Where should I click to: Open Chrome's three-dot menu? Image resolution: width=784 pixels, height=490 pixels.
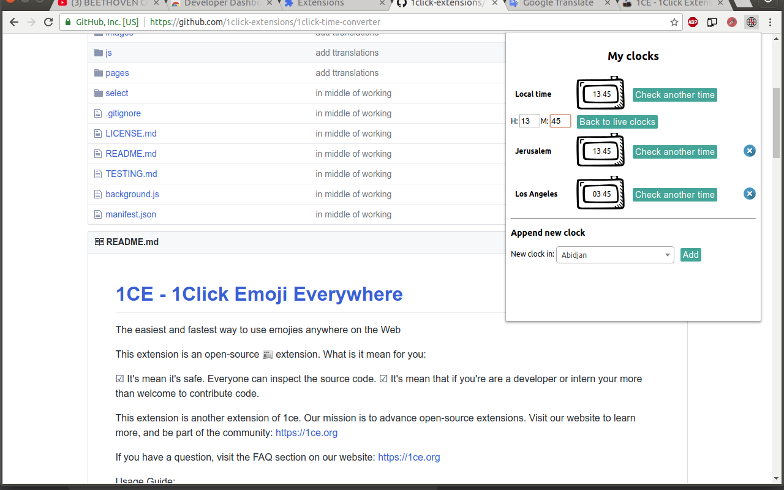coord(771,22)
